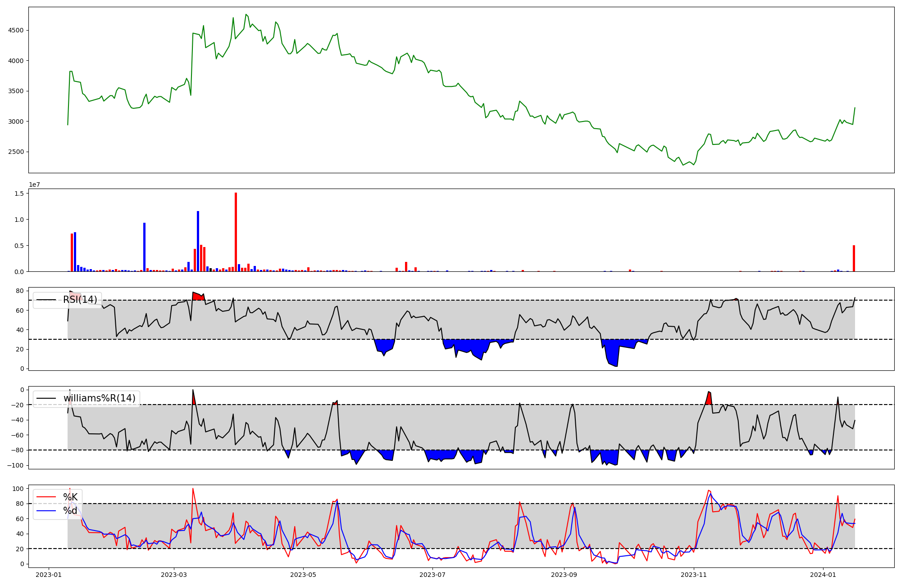Click the red volume bar at far right
Image resolution: width=901 pixels, height=585 pixels.
[854, 258]
